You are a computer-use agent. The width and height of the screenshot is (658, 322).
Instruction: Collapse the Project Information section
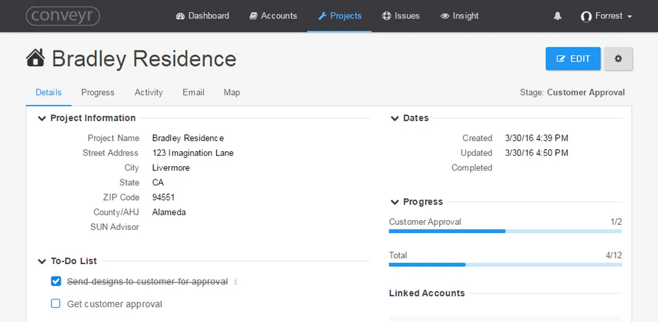41,119
